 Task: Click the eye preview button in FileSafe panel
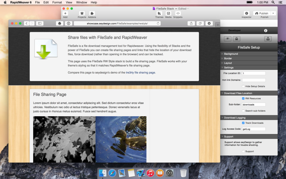[x=227, y=39]
